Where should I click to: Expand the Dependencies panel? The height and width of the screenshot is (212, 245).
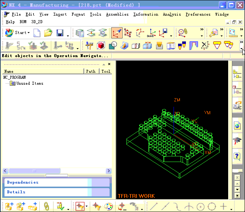pos(57,183)
